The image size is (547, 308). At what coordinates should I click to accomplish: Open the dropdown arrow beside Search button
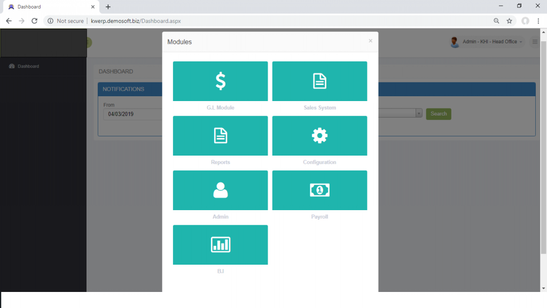pyautogui.click(x=419, y=113)
